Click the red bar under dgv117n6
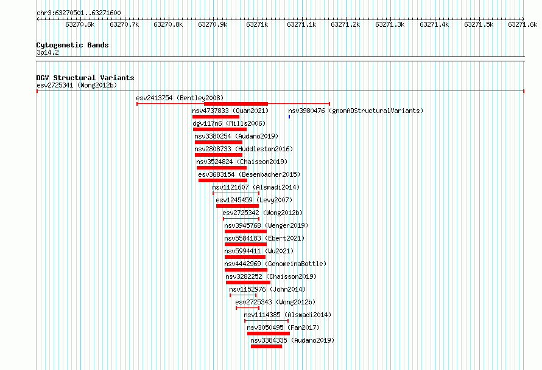The image size is (542, 370). pos(220,129)
